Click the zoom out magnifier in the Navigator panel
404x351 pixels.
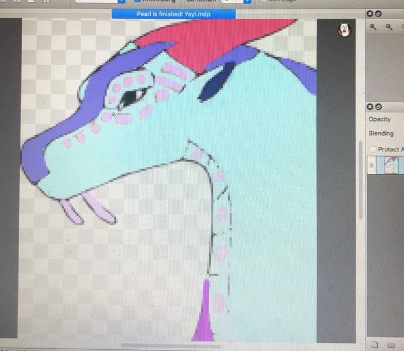389,27
